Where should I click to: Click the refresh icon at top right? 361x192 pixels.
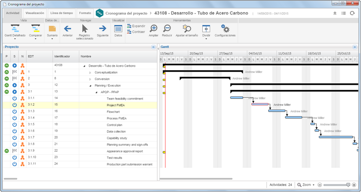(352, 13)
